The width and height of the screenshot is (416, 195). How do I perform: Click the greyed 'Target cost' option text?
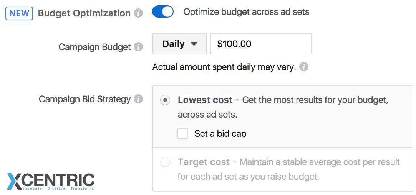(204, 162)
